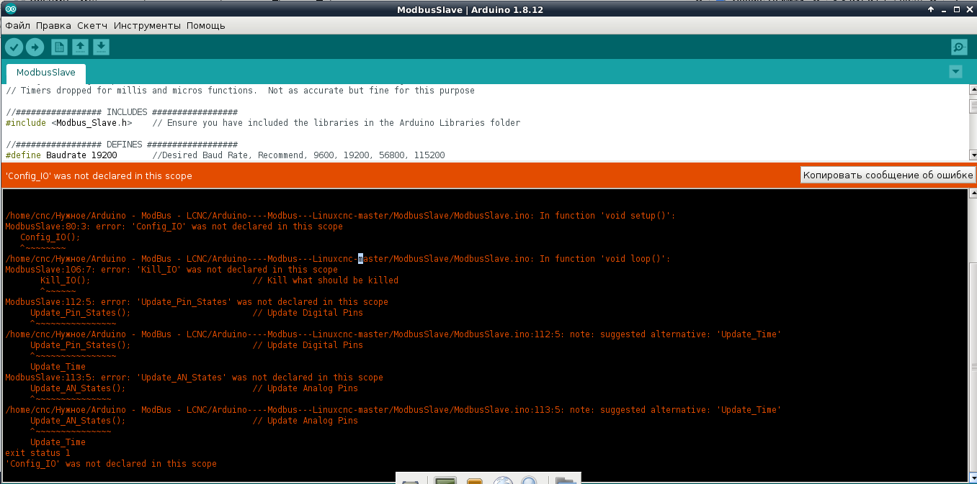Open the Скетч menu
Screen dimensions: 977x484
point(92,25)
